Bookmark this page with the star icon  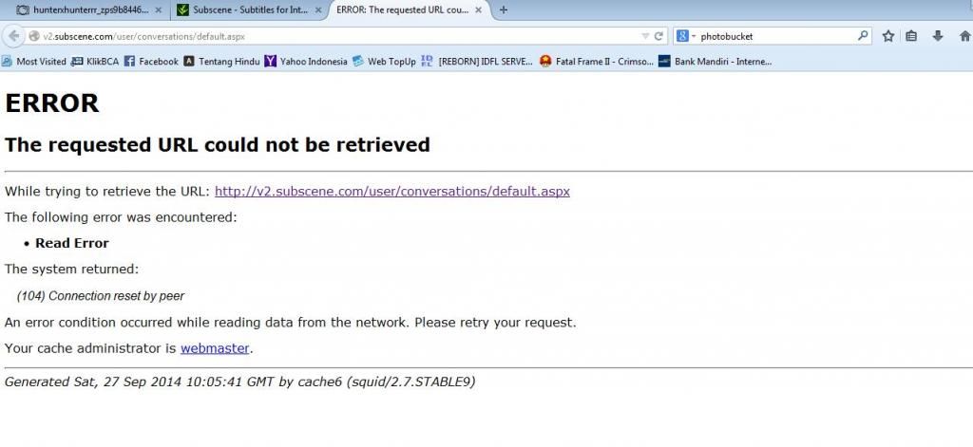click(888, 36)
